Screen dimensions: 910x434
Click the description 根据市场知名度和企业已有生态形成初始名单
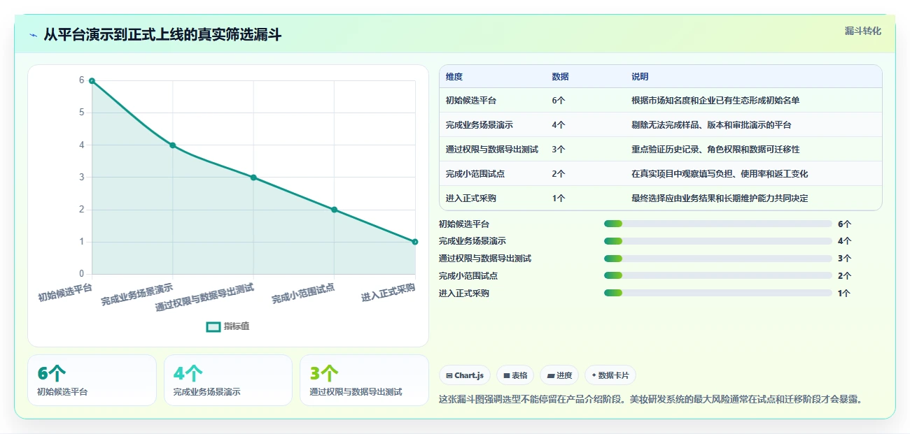tap(715, 101)
